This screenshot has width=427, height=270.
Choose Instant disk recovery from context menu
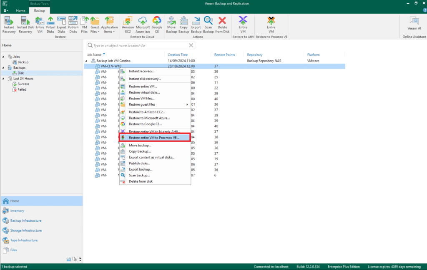point(145,79)
